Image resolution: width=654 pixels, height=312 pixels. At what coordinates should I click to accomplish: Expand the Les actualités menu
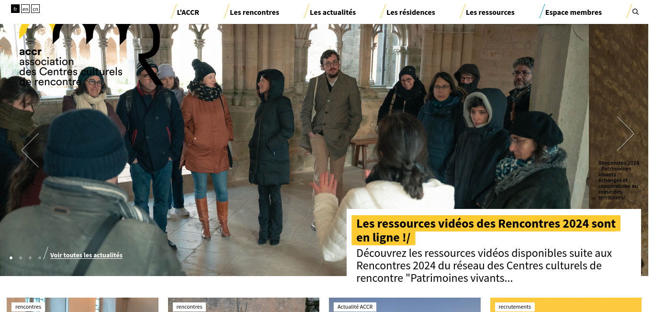333,12
